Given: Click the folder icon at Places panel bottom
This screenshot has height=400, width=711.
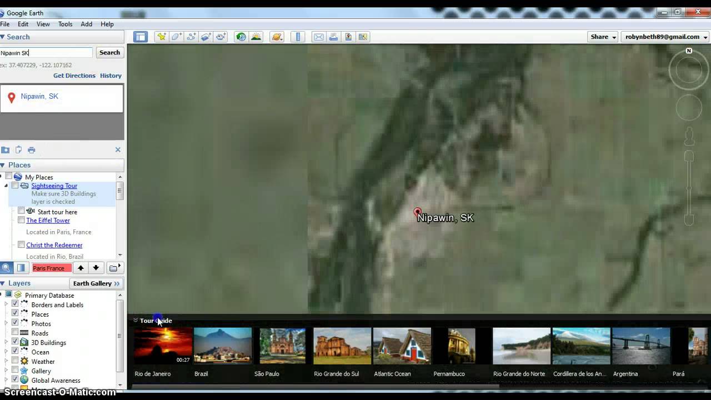Looking at the screenshot, I should coord(114,268).
